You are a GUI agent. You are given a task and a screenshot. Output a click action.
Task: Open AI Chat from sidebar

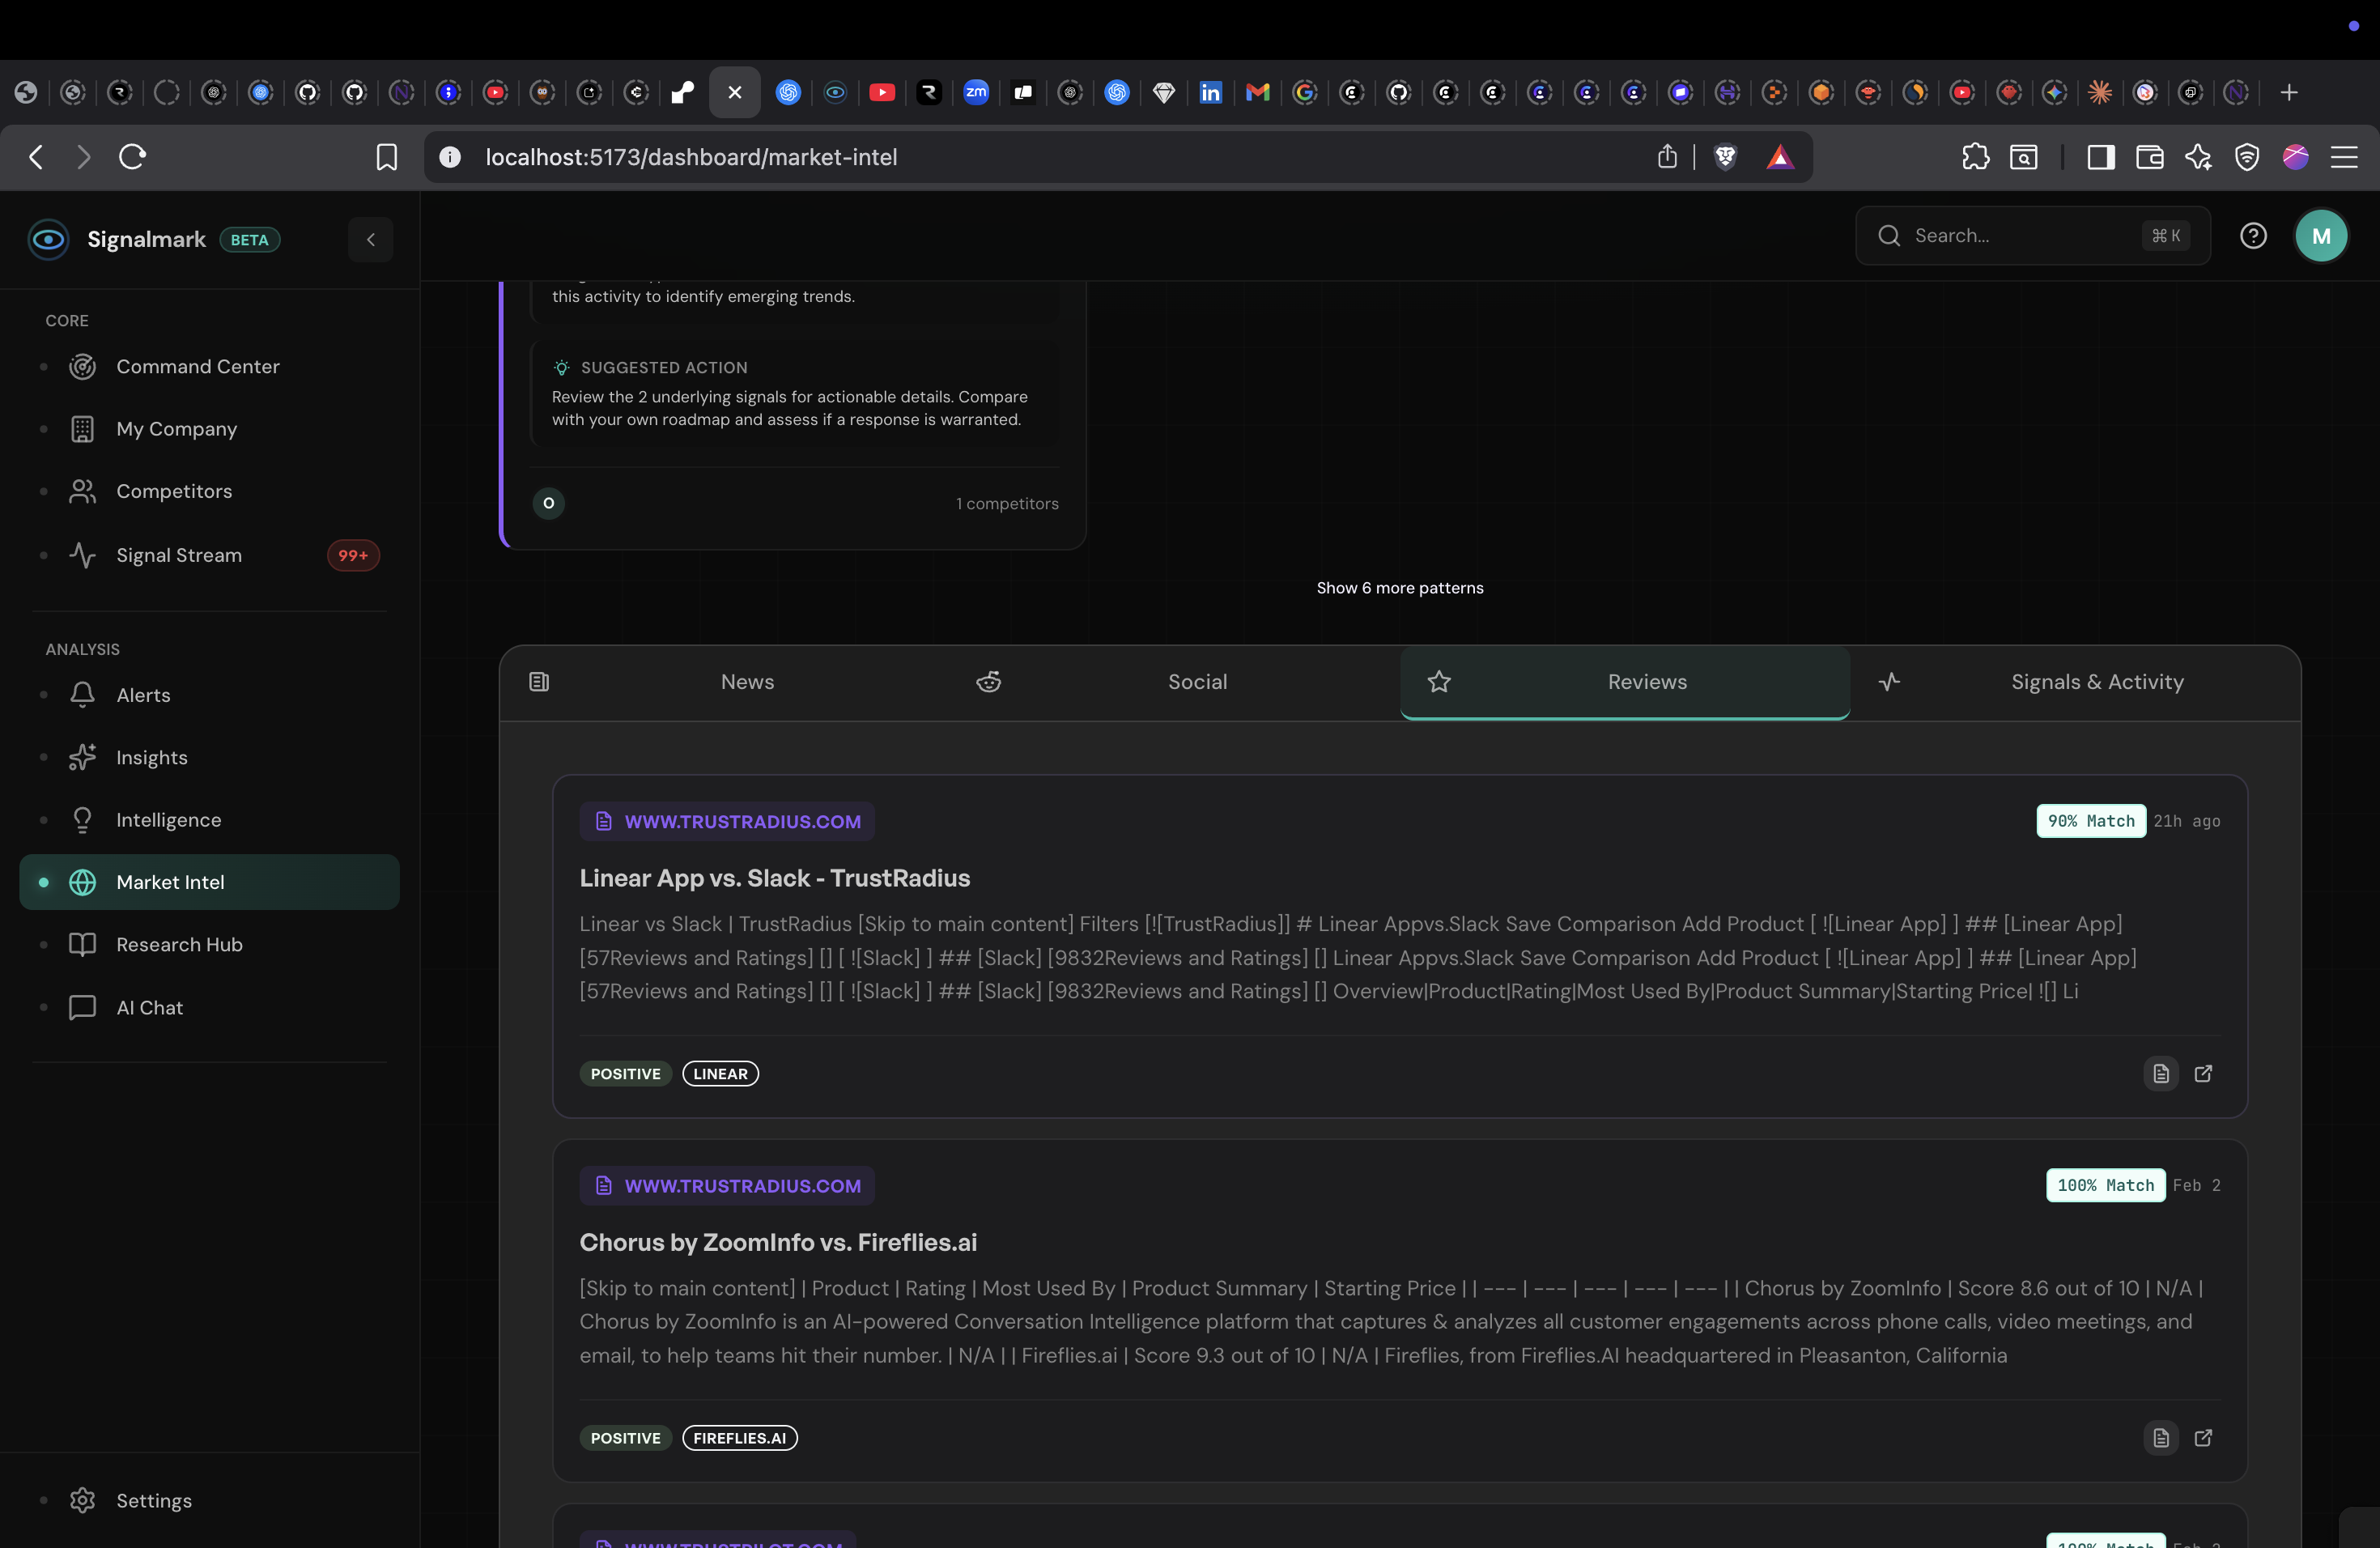click(x=149, y=1007)
